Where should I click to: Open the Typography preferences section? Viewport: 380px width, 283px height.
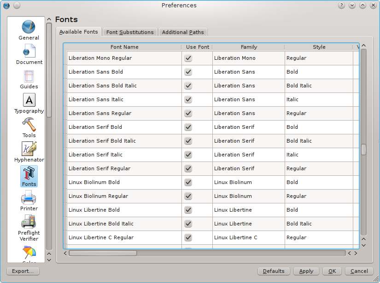[x=29, y=104]
